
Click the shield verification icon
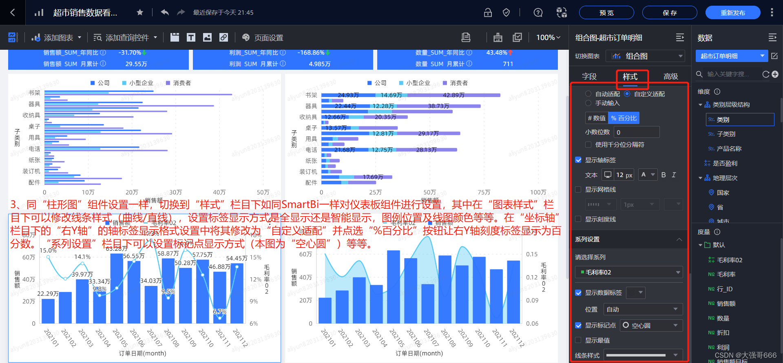click(506, 13)
